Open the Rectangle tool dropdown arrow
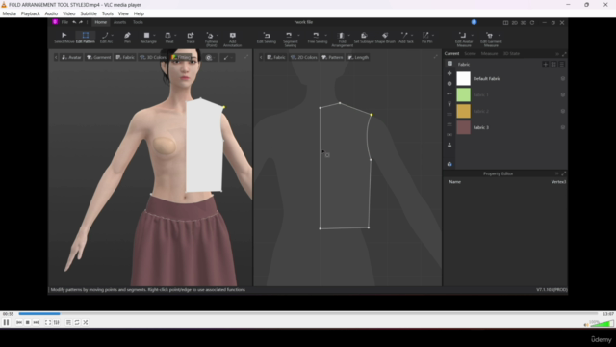 [154, 36]
